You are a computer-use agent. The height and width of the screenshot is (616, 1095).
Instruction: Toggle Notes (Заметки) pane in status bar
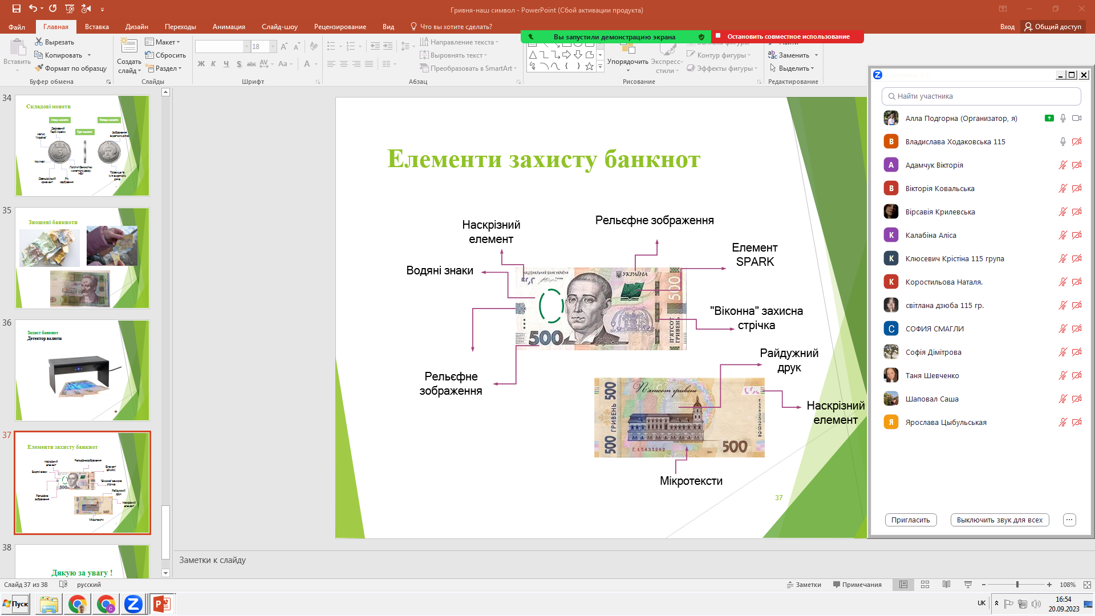click(804, 585)
